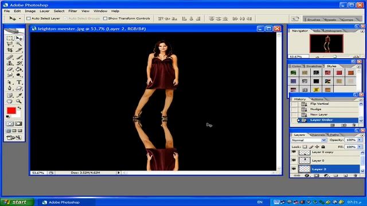Viewport: 367px width, 206px height.
Task: Open History panel options menu arrow
Action: pyautogui.click(x=361, y=100)
